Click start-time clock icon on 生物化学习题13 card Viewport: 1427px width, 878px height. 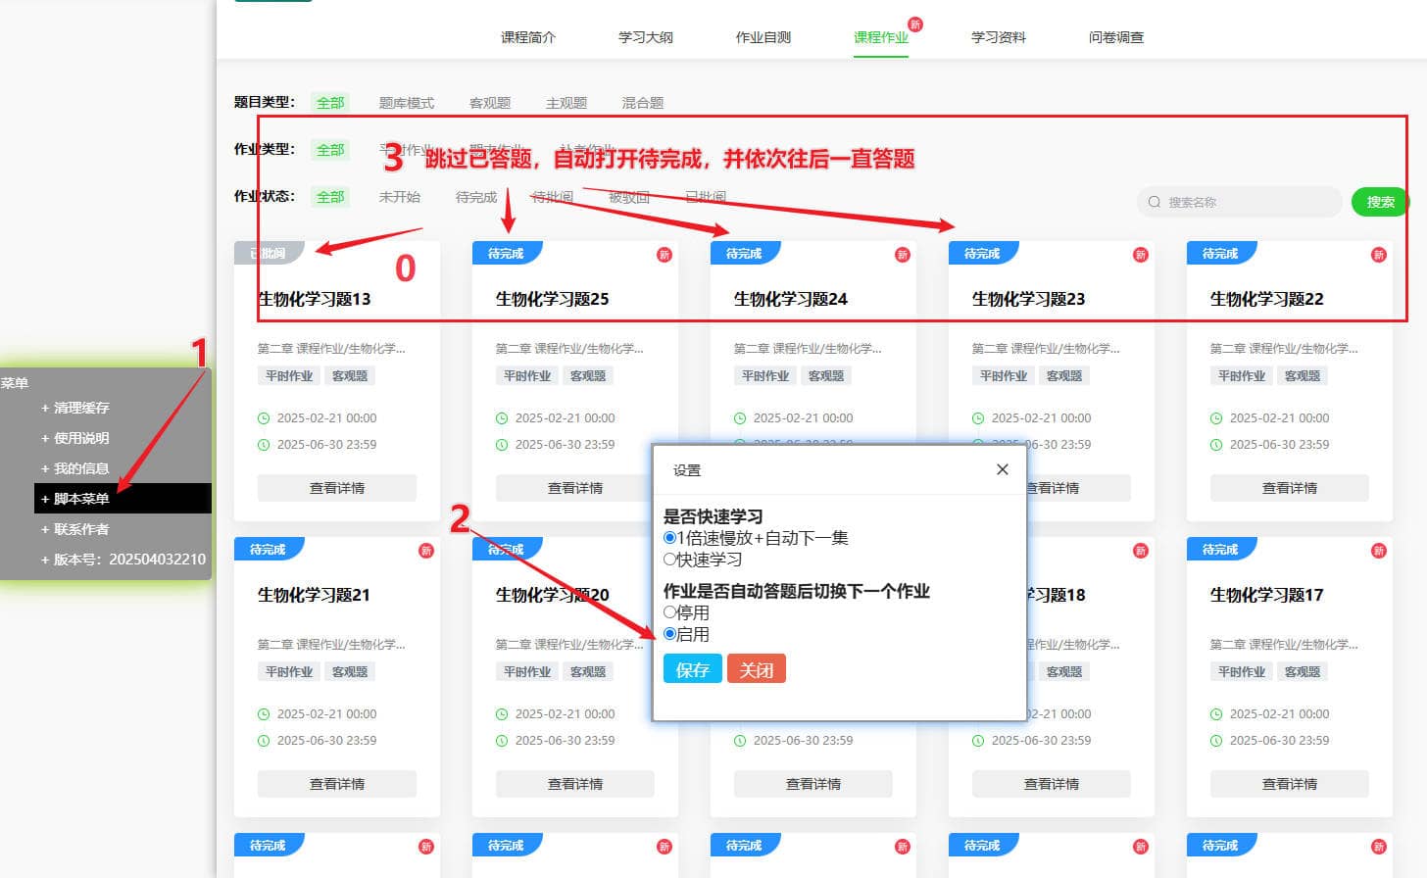coord(264,418)
